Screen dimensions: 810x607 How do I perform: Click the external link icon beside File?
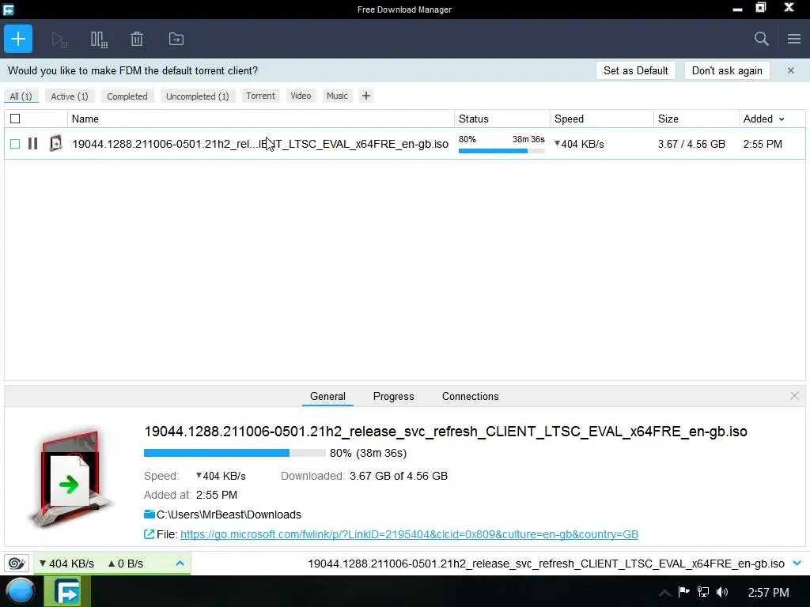coord(149,534)
